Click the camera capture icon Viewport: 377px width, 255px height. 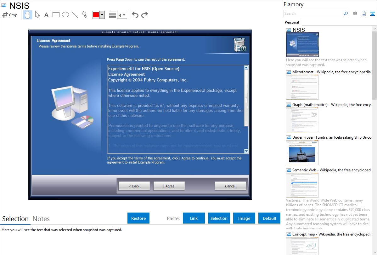coord(355,14)
